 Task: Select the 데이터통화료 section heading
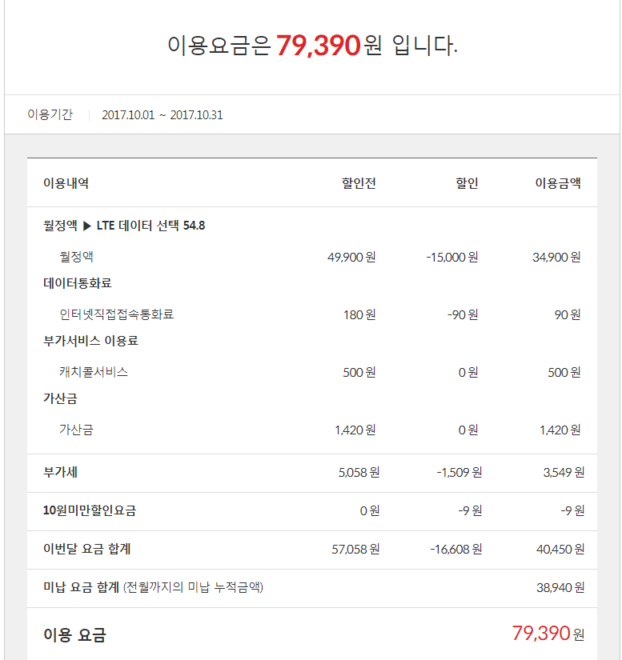77,283
